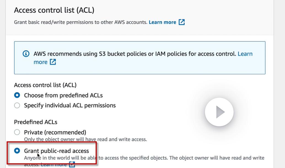This screenshot has width=285, height=168.
Task: Select the 'Grant public-read access' radio button
Action: [17, 151]
